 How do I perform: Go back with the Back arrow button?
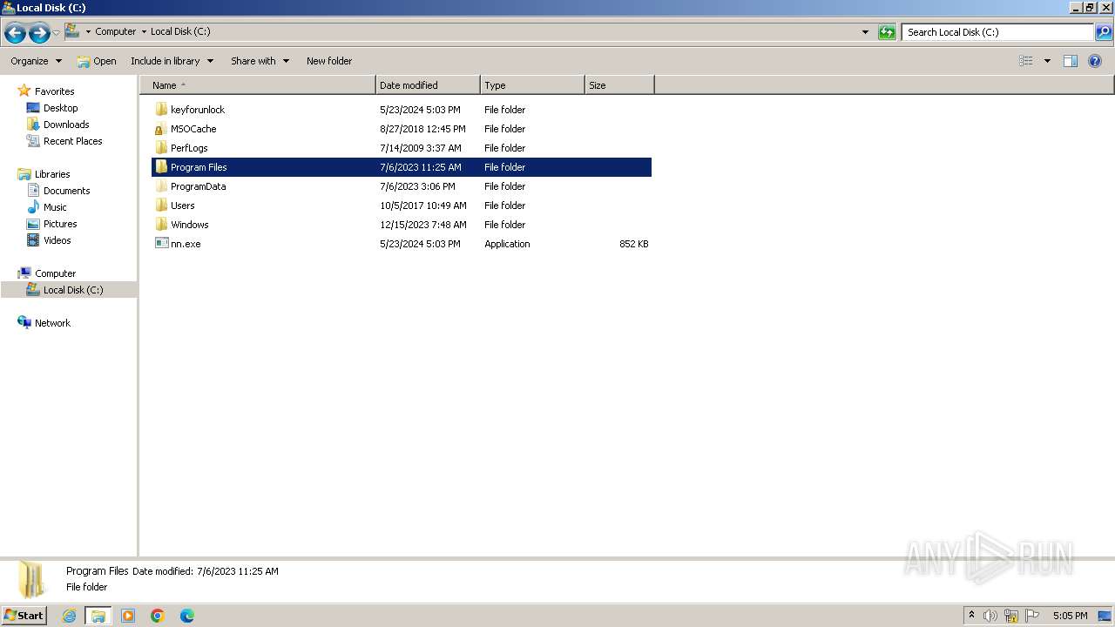(x=15, y=33)
